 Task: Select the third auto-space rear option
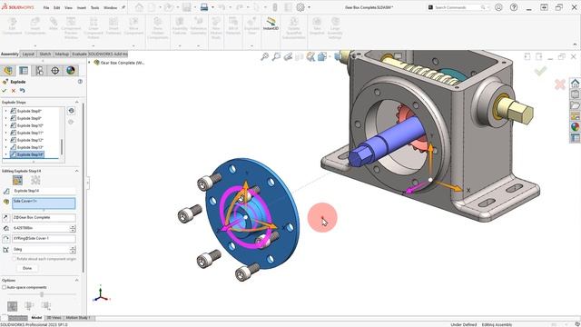(46, 306)
